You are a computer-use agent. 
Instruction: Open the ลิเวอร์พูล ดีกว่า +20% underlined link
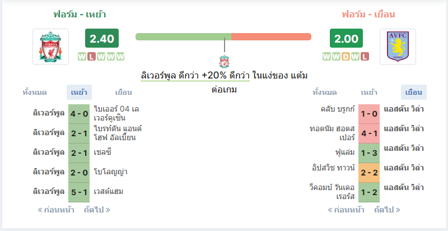195,76
